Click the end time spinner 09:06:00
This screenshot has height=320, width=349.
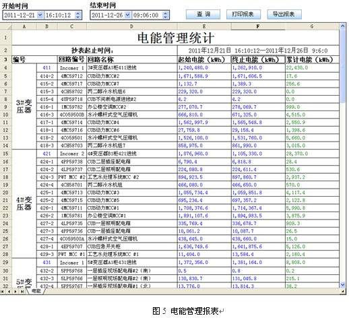tap(165, 15)
